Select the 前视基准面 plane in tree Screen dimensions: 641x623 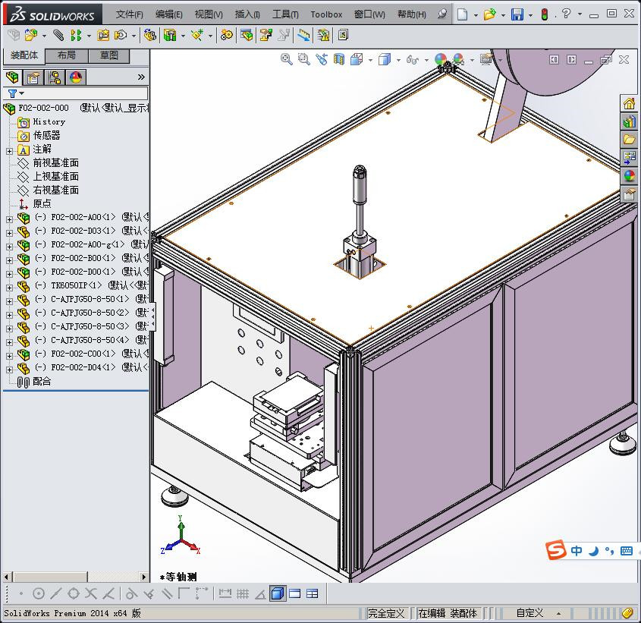pyautogui.click(x=55, y=163)
